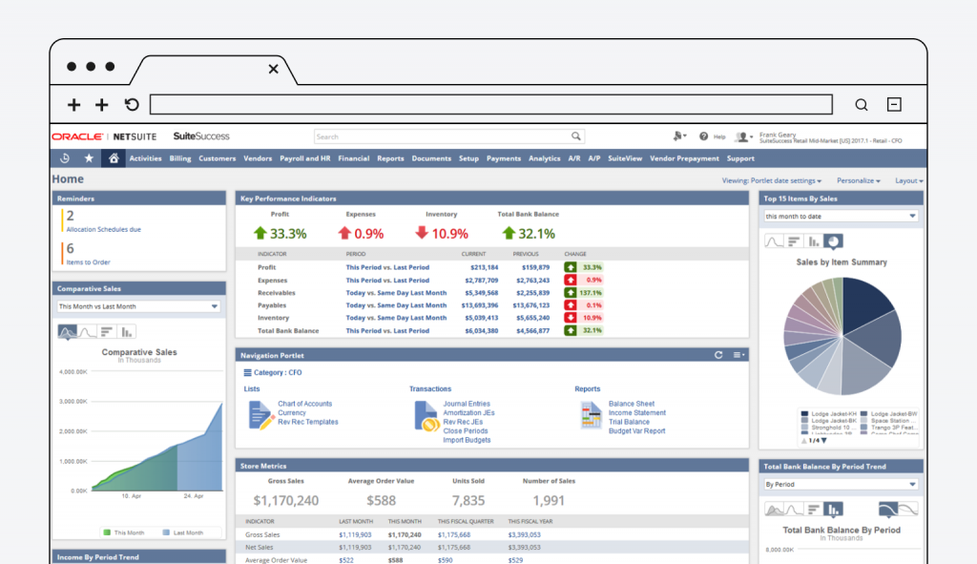Reload the page with the browser refresh icon
The width and height of the screenshot is (977, 564).
[132, 105]
